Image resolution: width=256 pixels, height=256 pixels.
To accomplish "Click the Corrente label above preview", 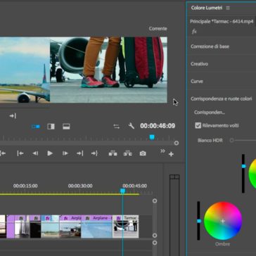I will point(158,29).
